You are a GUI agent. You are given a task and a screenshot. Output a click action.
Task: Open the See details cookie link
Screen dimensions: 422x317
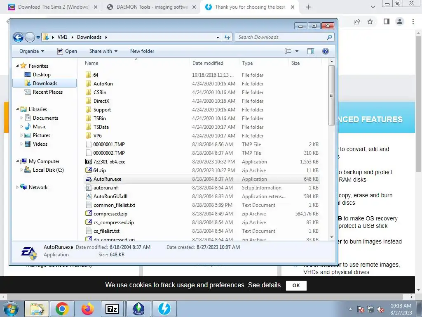[x=264, y=285]
